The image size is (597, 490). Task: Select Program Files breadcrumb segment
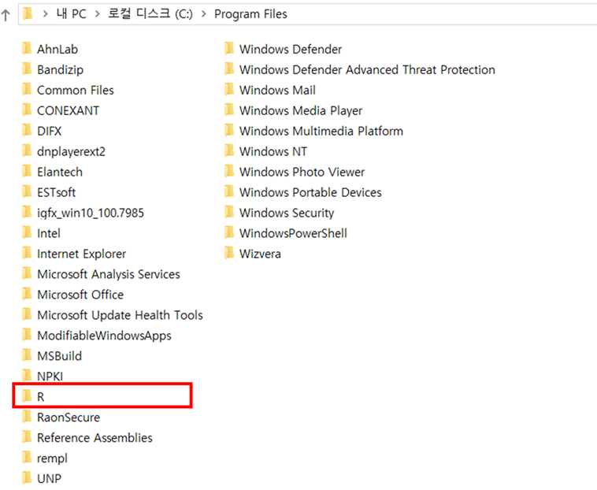pyautogui.click(x=250, y=14)
